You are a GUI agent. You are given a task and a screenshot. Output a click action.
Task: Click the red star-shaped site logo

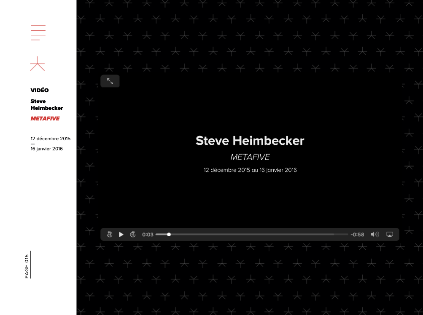tap(38, 64)
